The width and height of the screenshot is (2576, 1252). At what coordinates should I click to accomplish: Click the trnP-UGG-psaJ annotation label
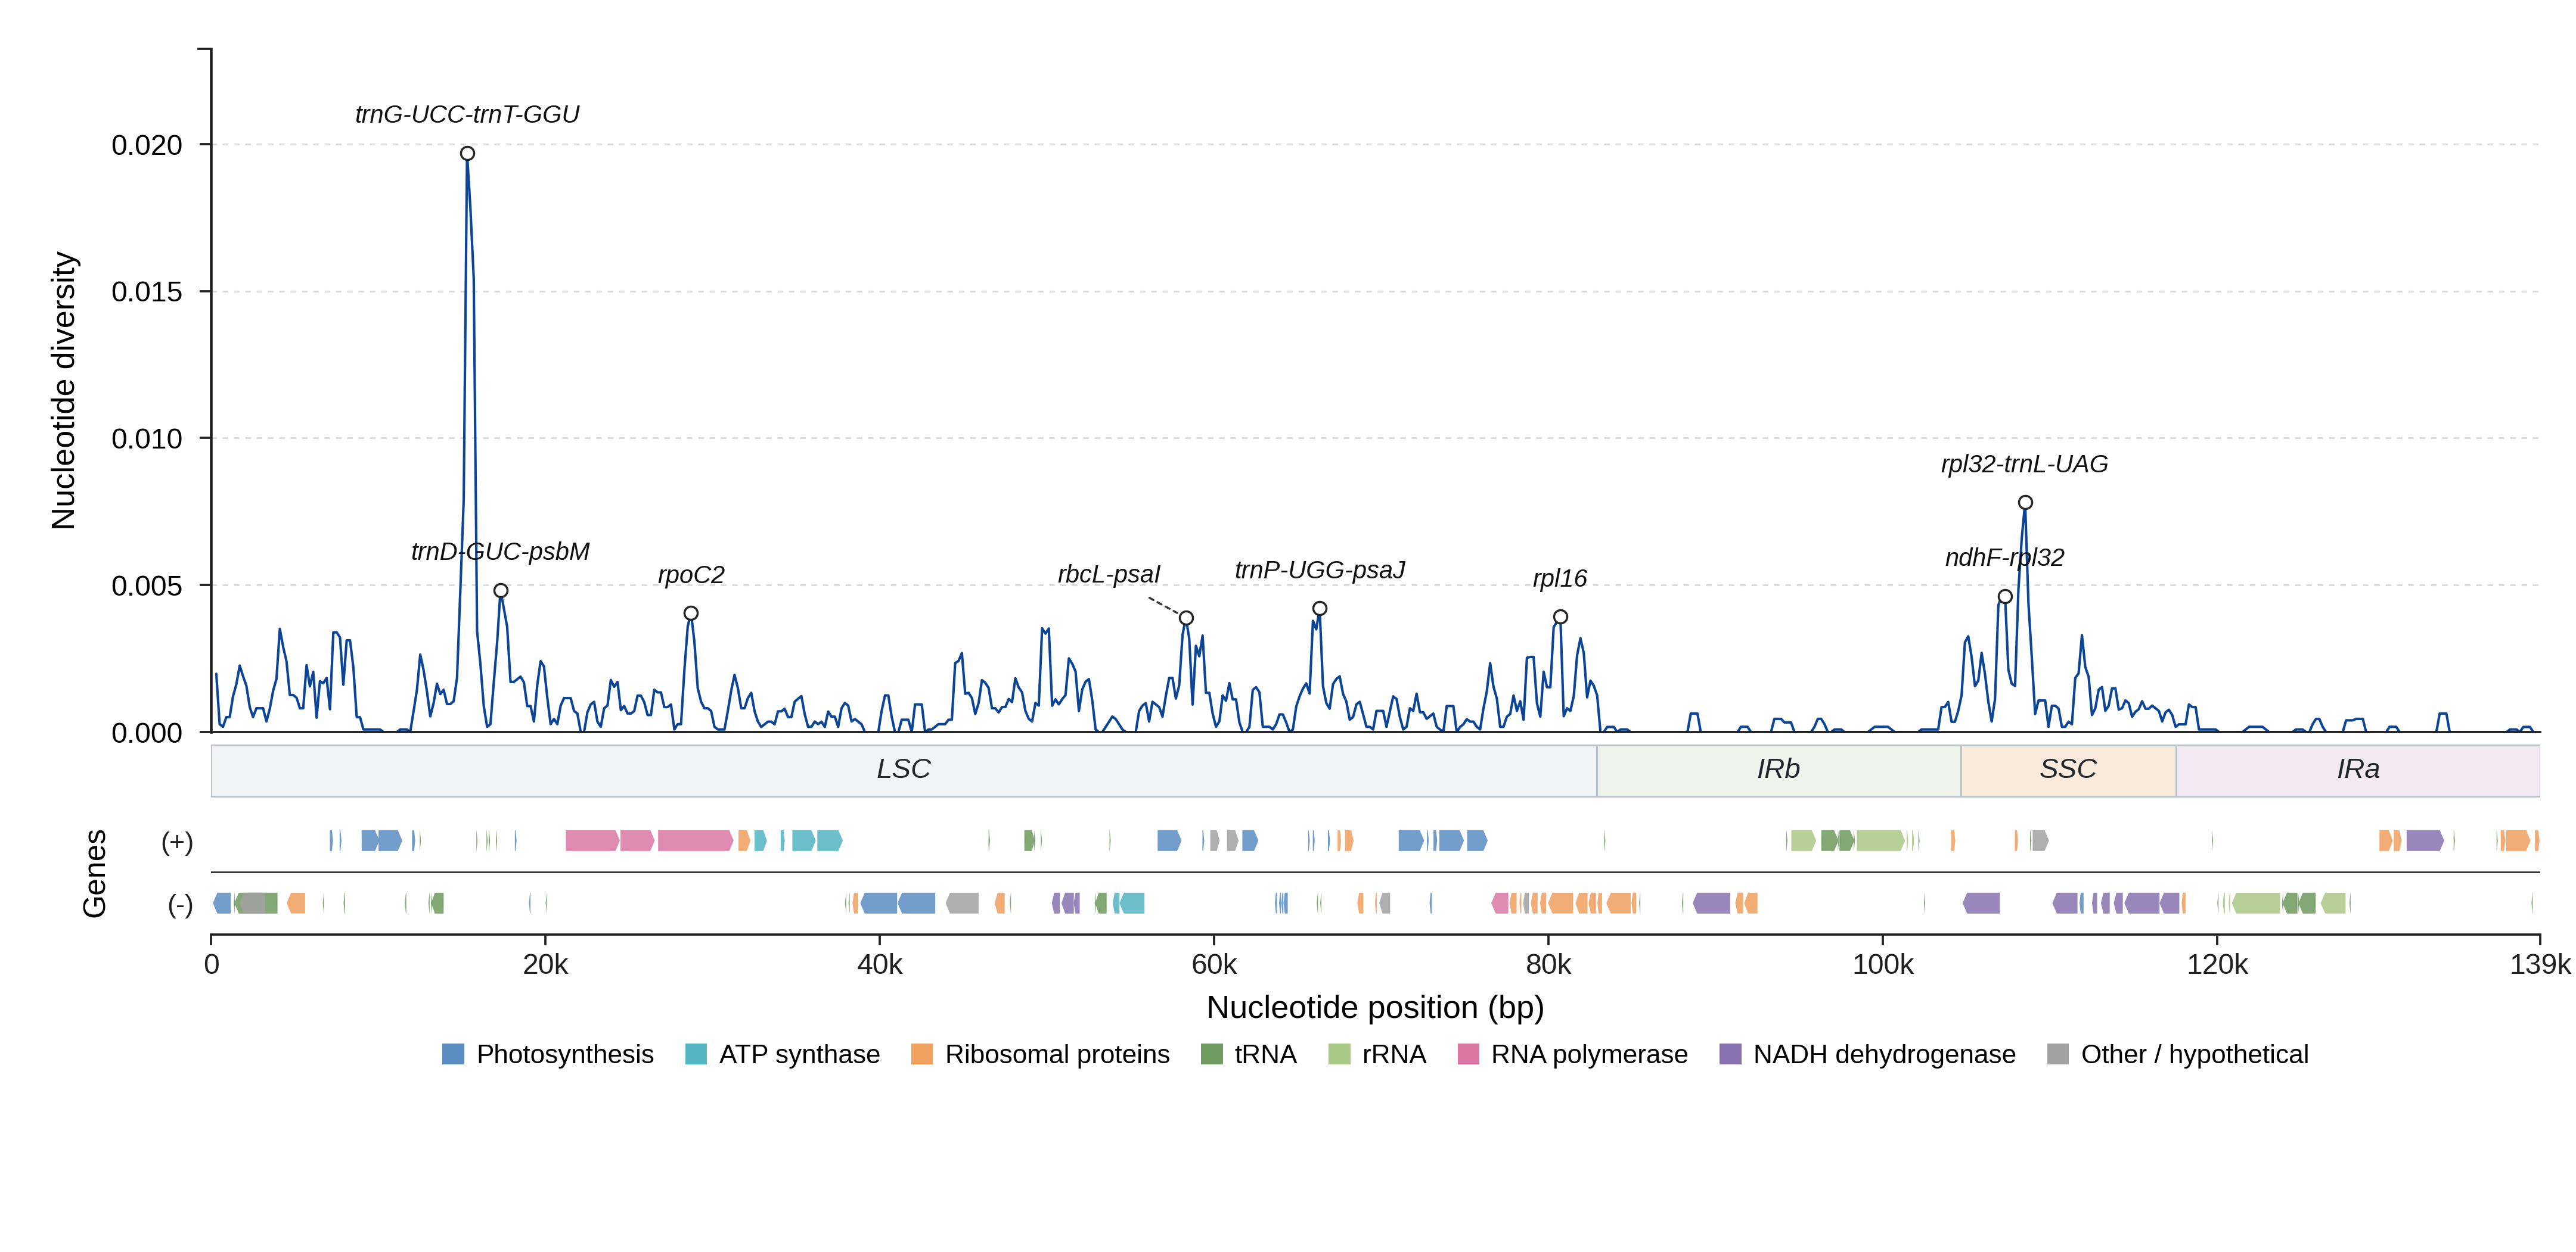(1320, 569)
